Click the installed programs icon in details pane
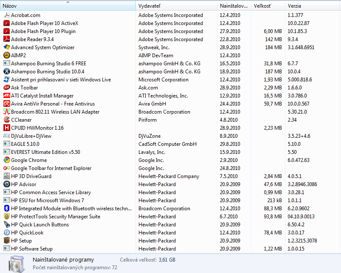341x273 pixels. [x=17, y=264]
